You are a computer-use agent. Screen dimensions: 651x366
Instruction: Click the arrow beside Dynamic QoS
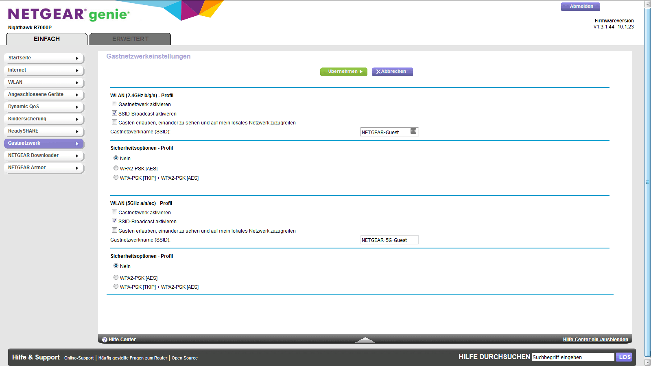[x=77, y=107]
